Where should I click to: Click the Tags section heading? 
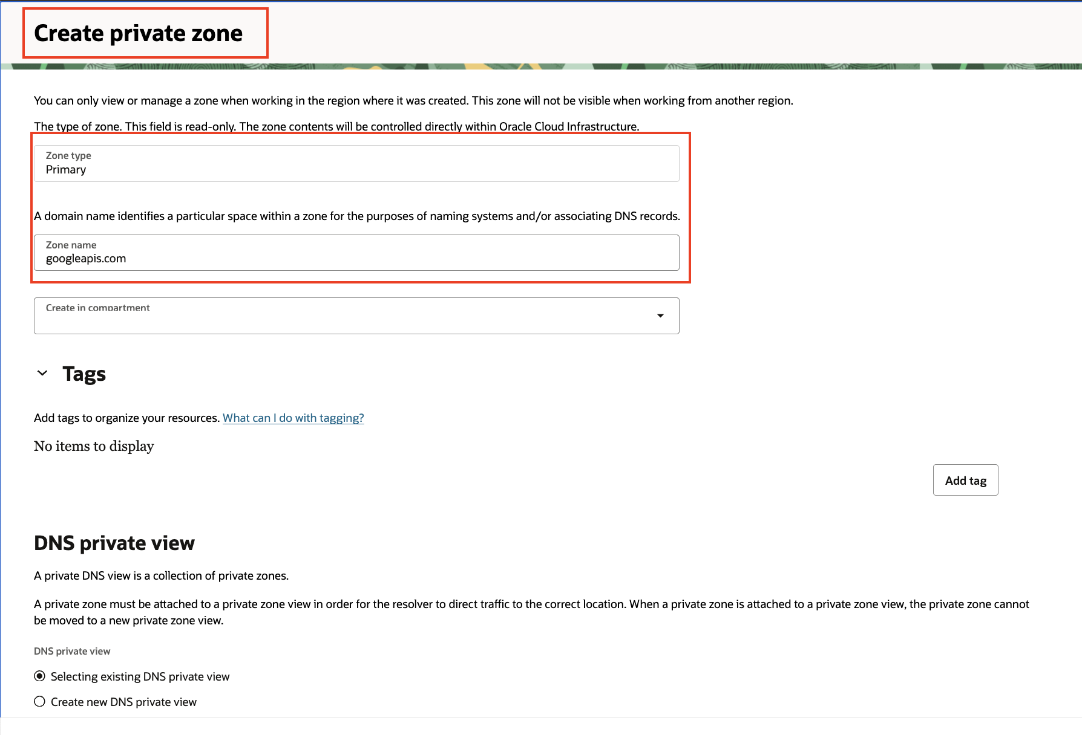click(84, 374)
